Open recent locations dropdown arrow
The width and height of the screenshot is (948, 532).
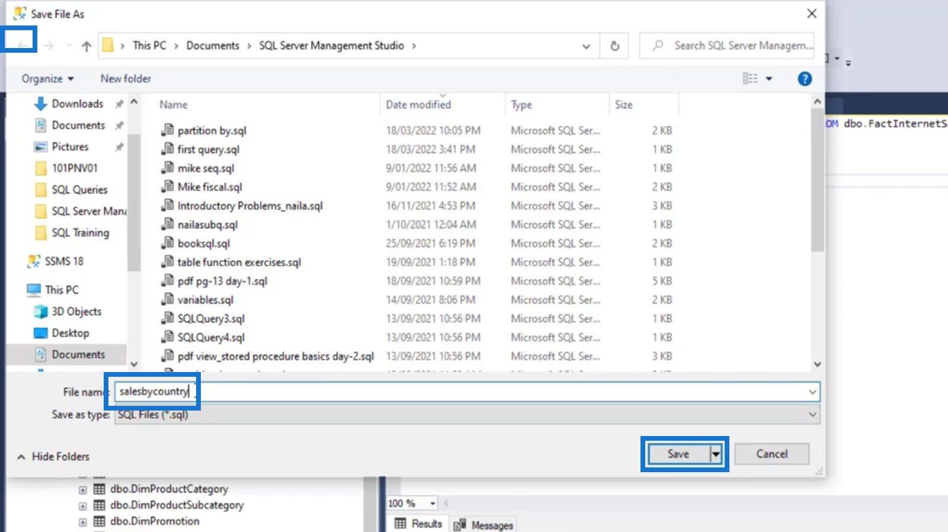pos(69,46)
